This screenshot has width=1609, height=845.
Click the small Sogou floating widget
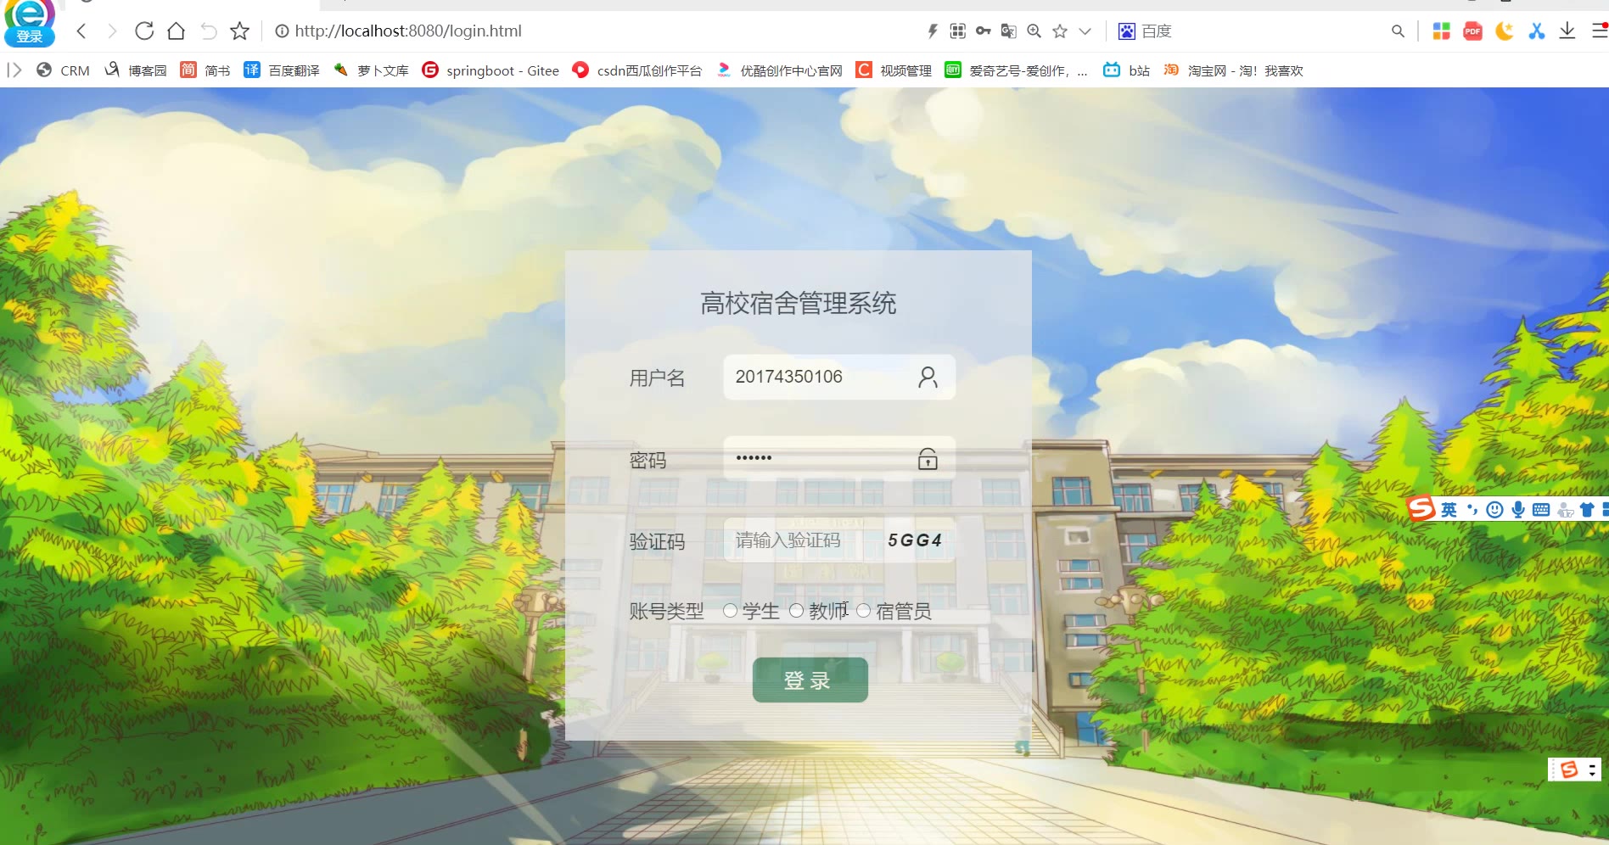coord(1575,769)
